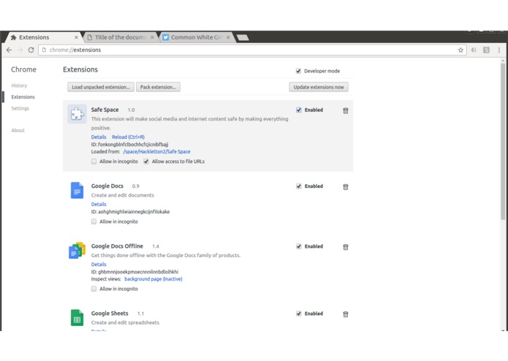Check Allow in incognito for Google Docs
The width and height of the screenshot is (508, 361).
94,221
